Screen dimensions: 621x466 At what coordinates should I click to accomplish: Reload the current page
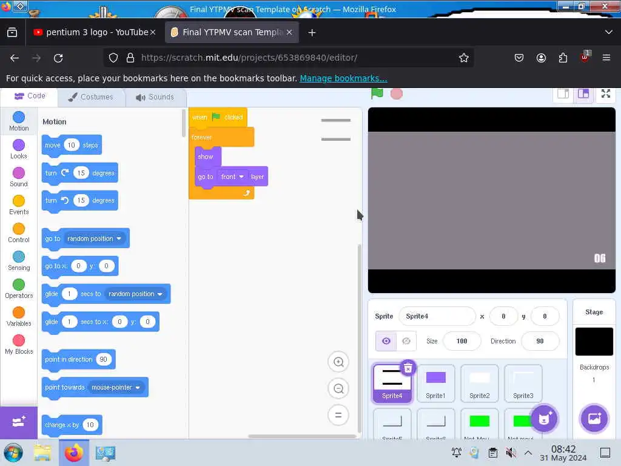58,58
